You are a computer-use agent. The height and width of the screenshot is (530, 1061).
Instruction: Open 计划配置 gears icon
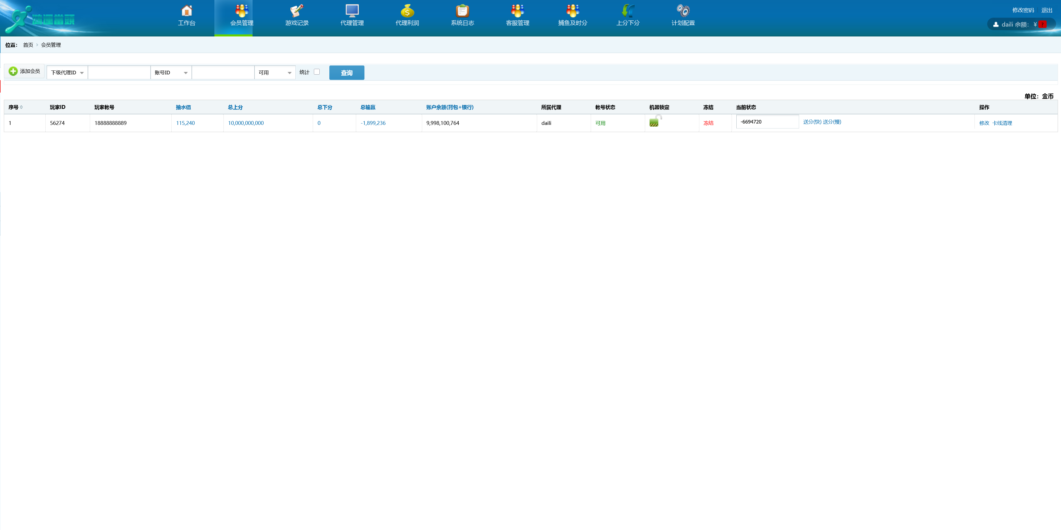tap(683, 11)
